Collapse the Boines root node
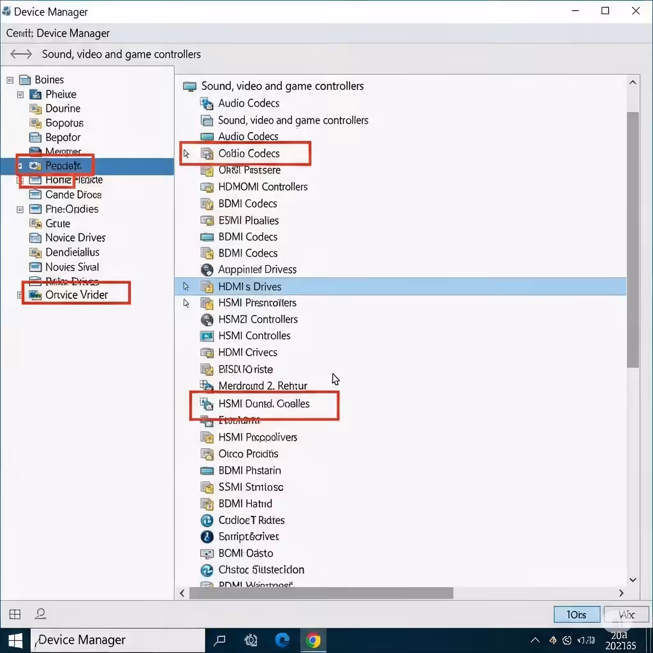The image size is (653, 653). pyautogui.click(x=10, y=80)
